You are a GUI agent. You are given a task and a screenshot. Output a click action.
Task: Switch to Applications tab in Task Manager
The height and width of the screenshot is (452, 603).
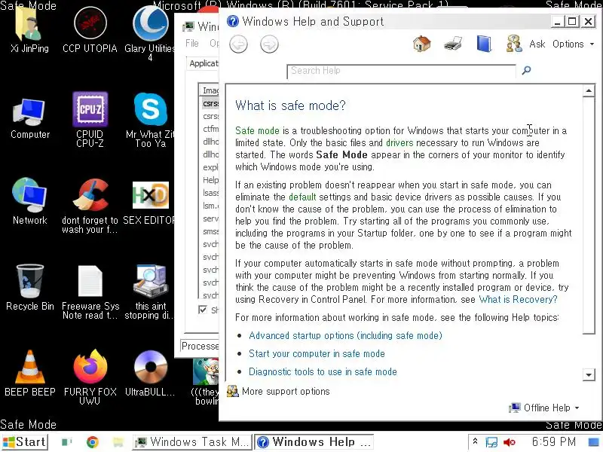pos(204,63)
